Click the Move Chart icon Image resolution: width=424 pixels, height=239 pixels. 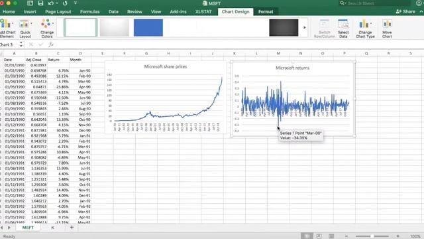pos(387,29)
